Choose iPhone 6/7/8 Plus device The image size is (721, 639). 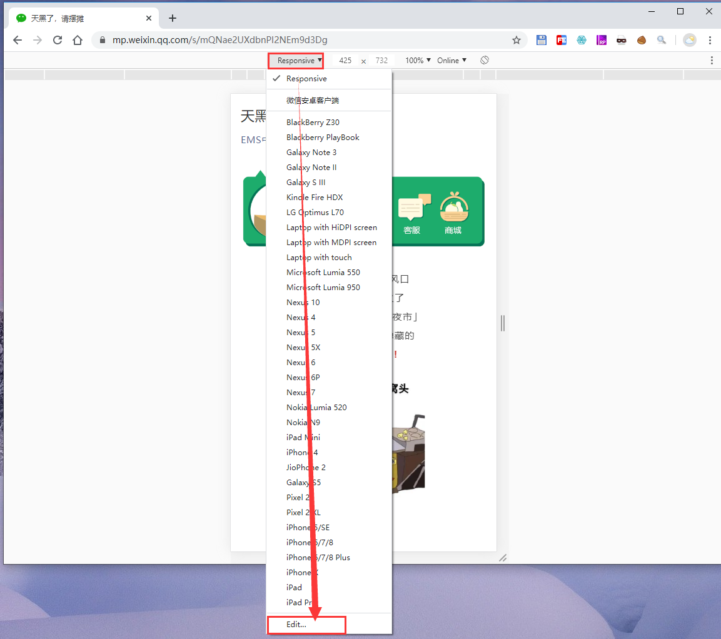[329, 558]
